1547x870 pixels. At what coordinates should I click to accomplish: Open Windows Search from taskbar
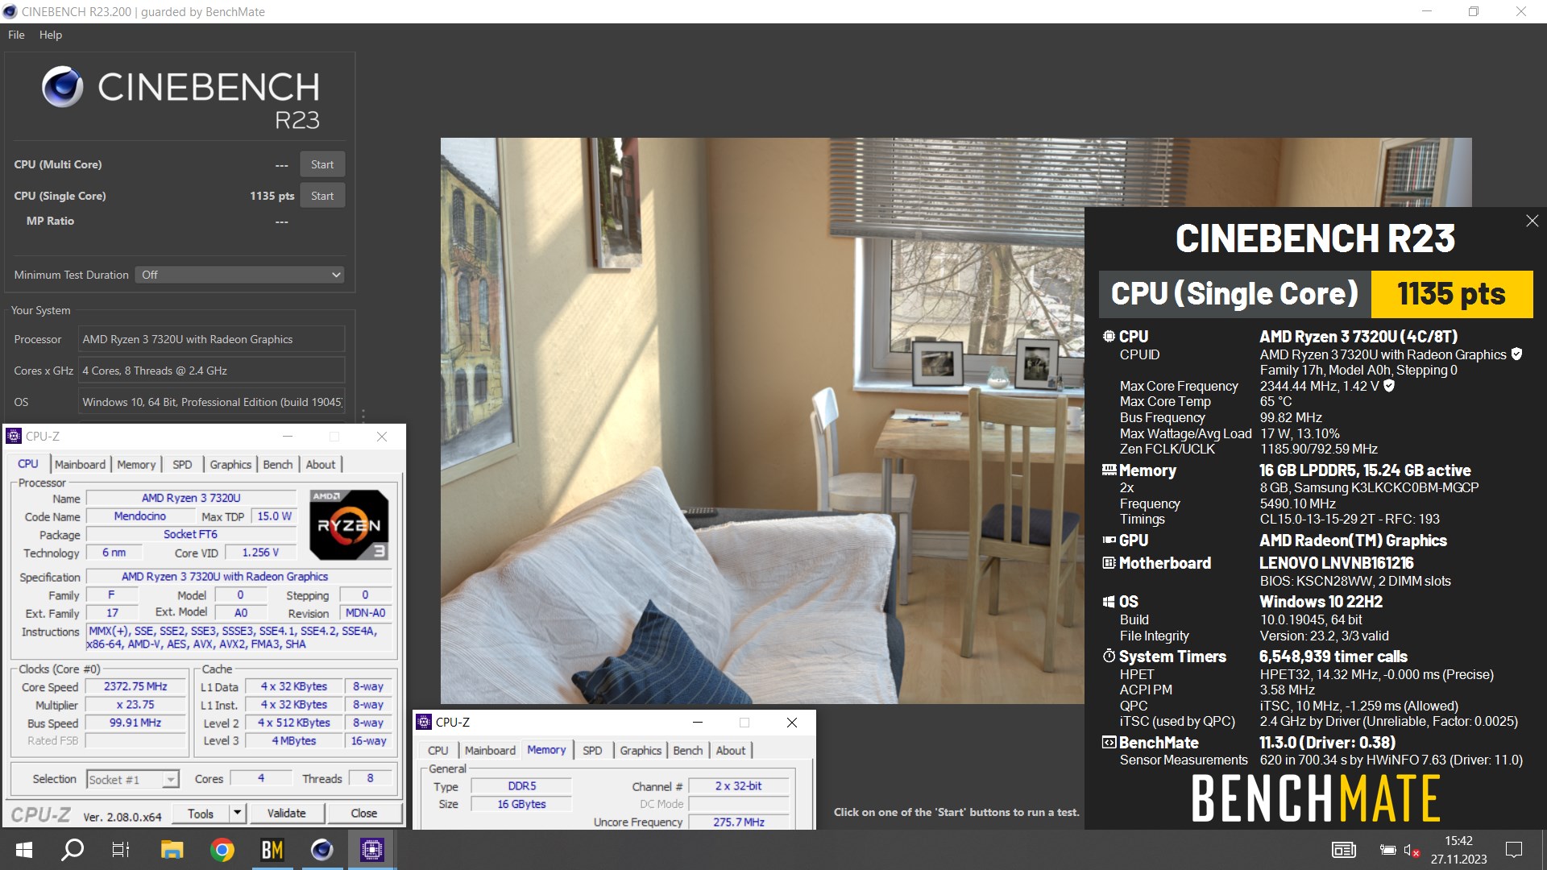(x=73, y=850)
